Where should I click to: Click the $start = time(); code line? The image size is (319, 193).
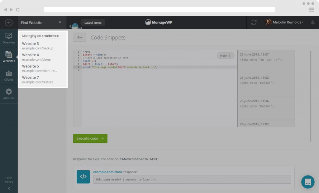(x=94, y=55)
